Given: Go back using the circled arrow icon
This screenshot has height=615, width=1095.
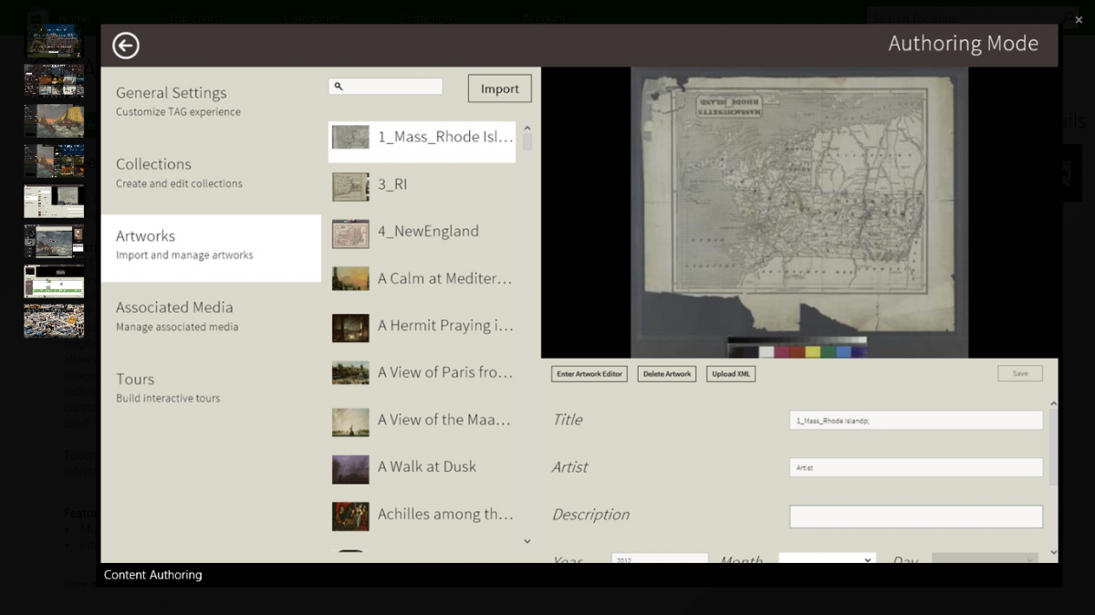Looking at the screenshot, I should pos(126,46).
